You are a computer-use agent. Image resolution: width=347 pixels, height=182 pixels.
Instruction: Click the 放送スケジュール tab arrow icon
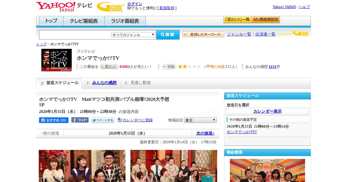(42, 83)
